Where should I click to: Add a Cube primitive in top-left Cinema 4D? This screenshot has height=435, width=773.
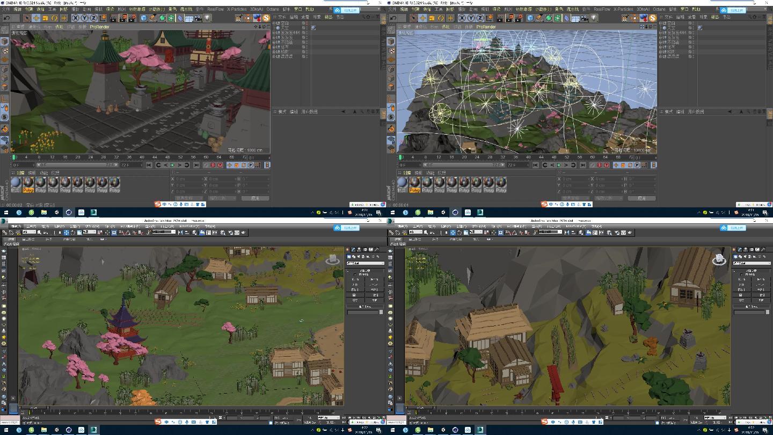point(144,18)
